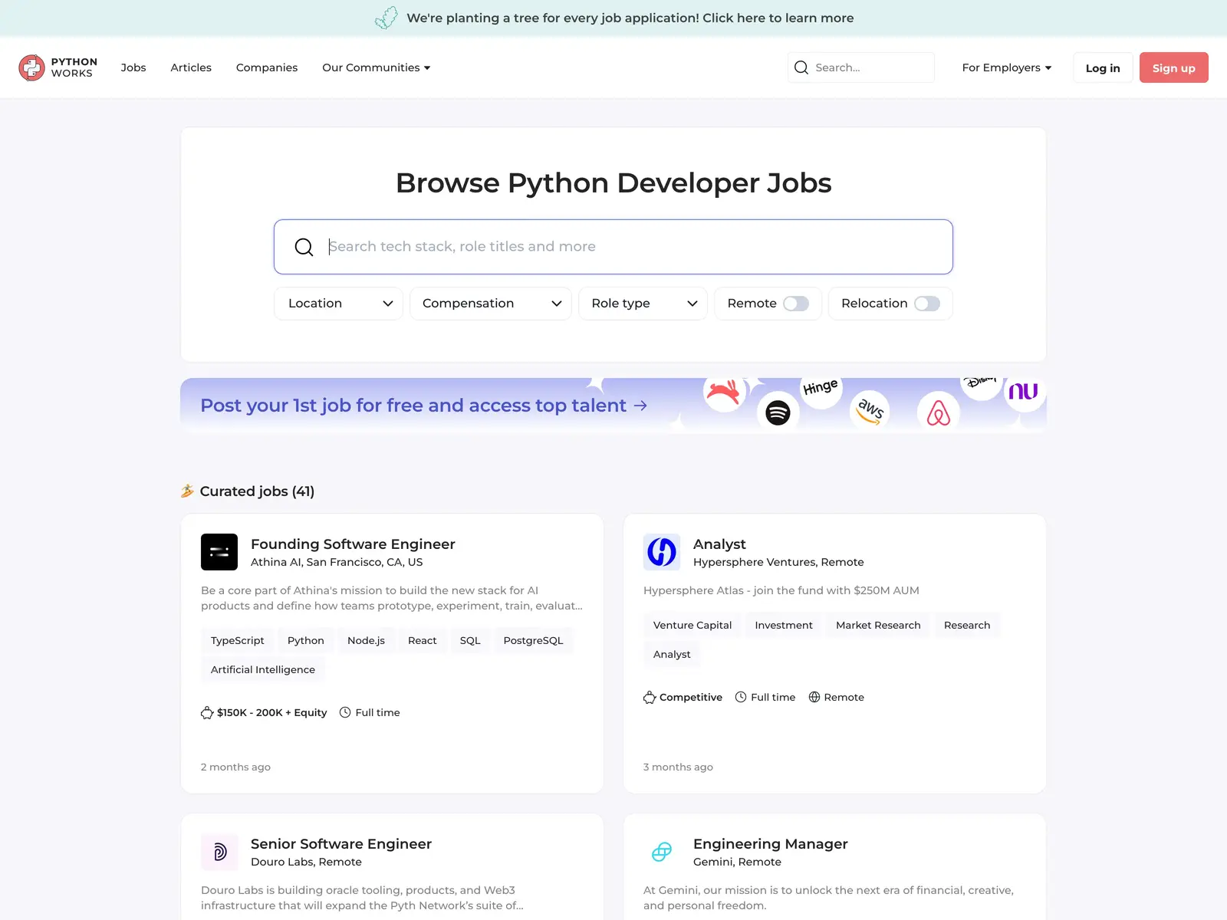Screen dimensions: 1227x920
Task: Toggle the Remote filter switch
Action: coord(796,304)
